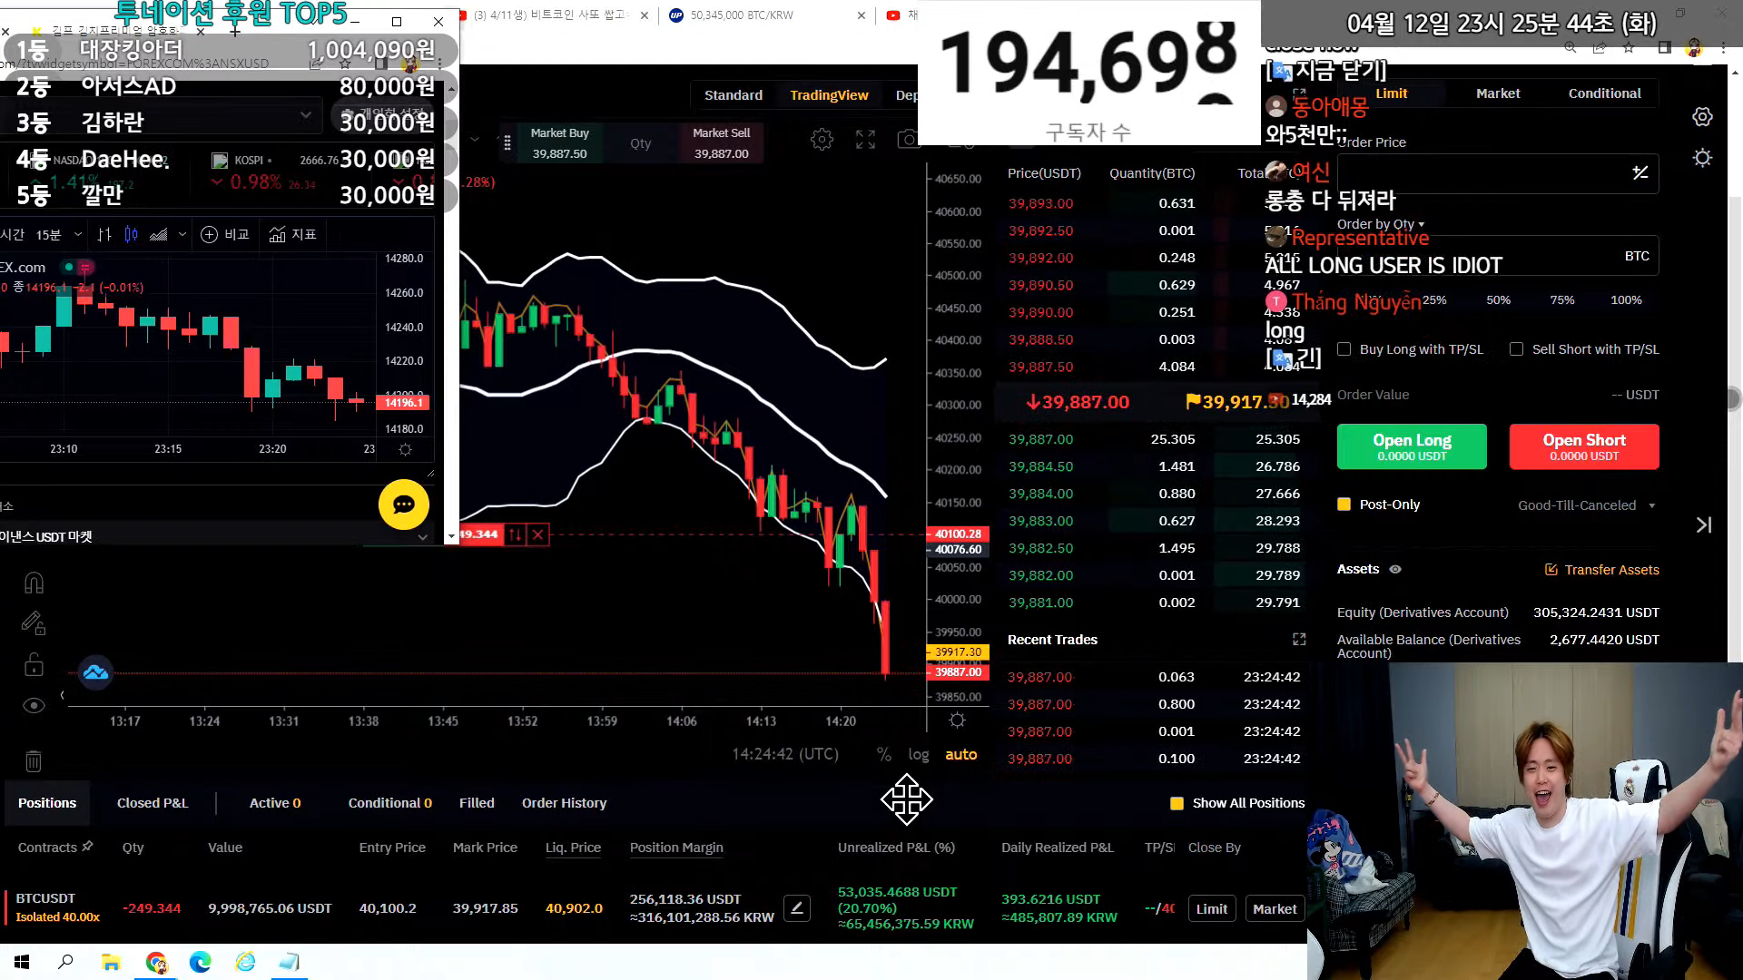
Task: Open Microsoft Edge from taskbar
Action: 200,962
